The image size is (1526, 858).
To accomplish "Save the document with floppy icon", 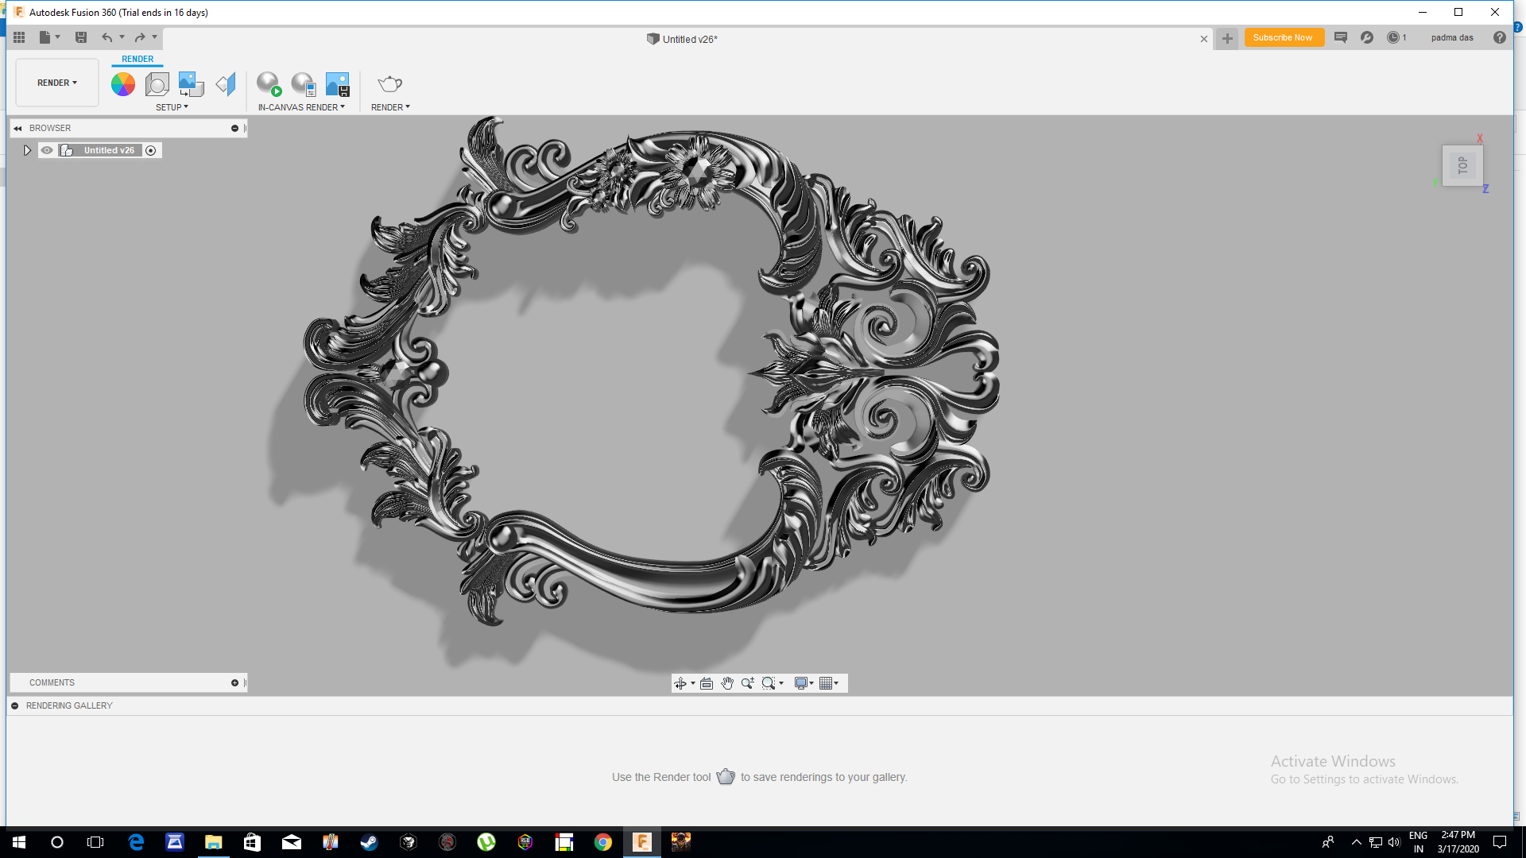I will (x=81, y=37).
